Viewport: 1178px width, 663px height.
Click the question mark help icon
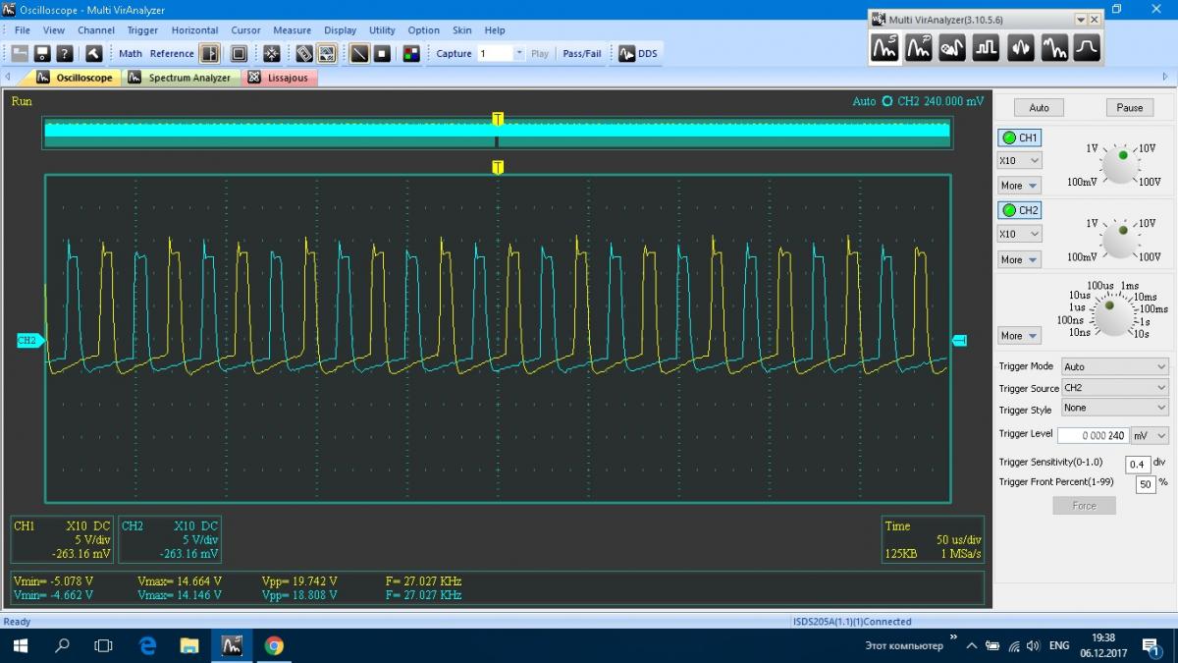tap(65, 54)
